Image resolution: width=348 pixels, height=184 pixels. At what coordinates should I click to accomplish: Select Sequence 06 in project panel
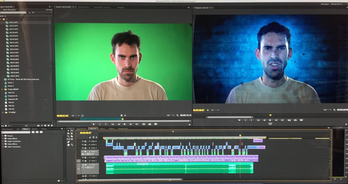coord(13,99)
